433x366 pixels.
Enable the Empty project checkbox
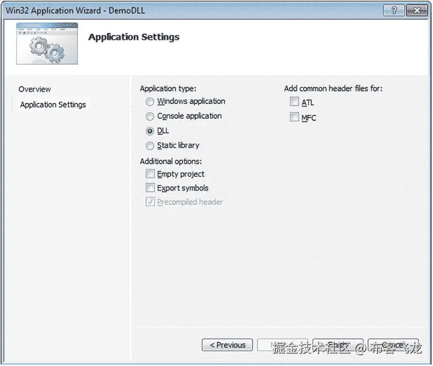coord(150,174)
